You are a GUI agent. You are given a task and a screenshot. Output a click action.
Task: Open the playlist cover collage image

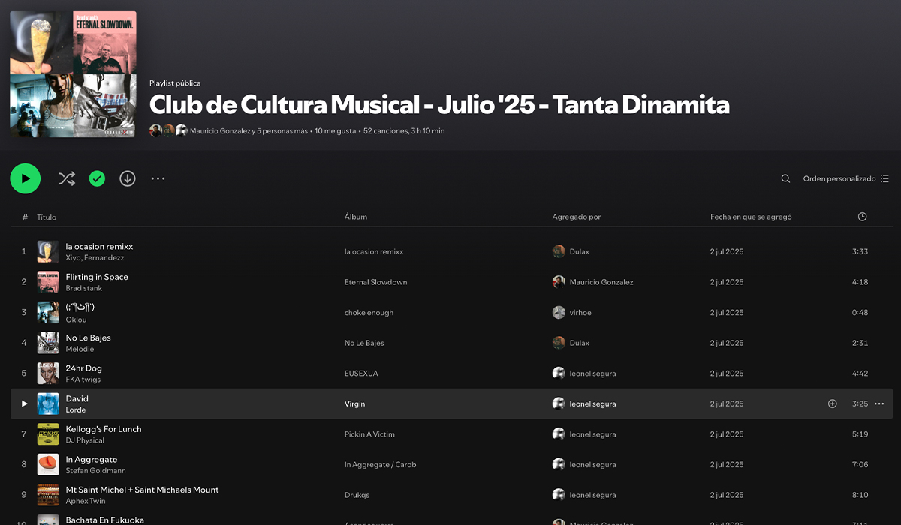[74, 74]
